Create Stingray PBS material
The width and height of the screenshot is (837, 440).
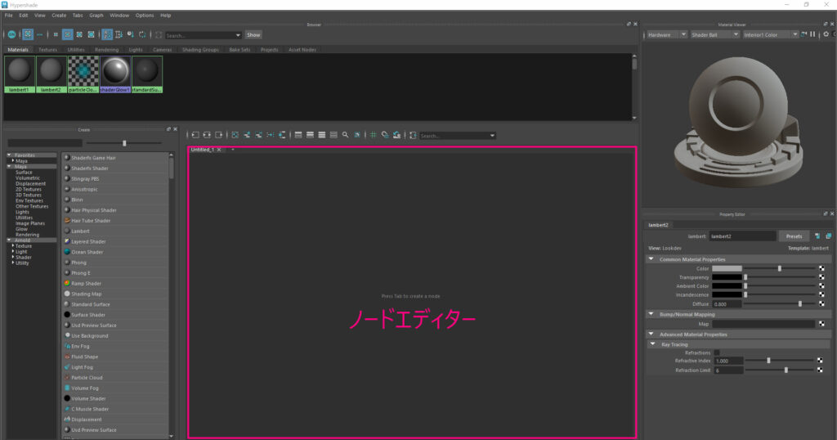click(115, 179)
